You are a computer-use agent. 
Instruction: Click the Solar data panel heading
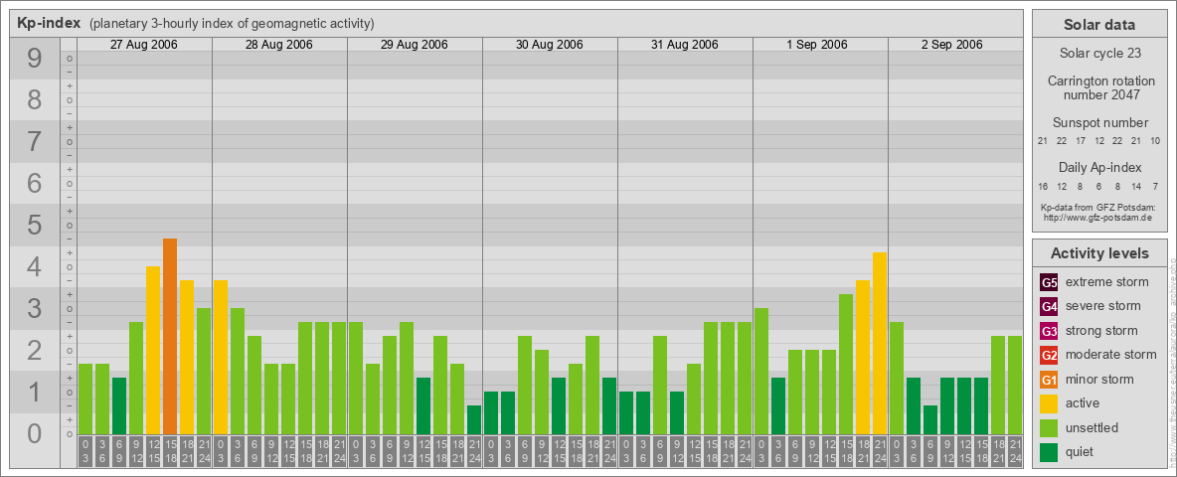pos(1099,25)
